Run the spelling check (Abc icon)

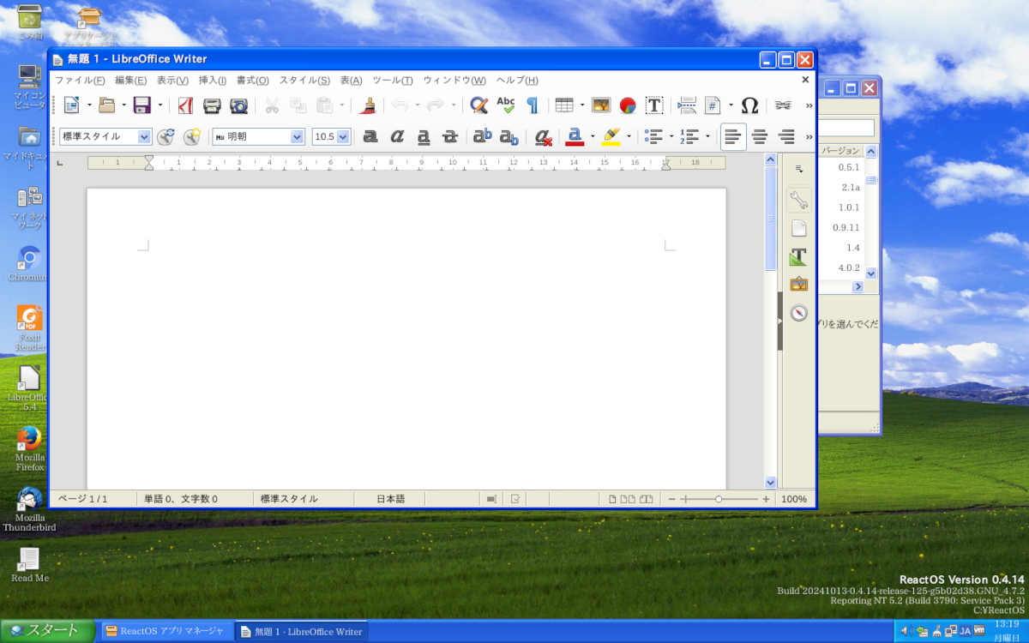click(506, 105)
